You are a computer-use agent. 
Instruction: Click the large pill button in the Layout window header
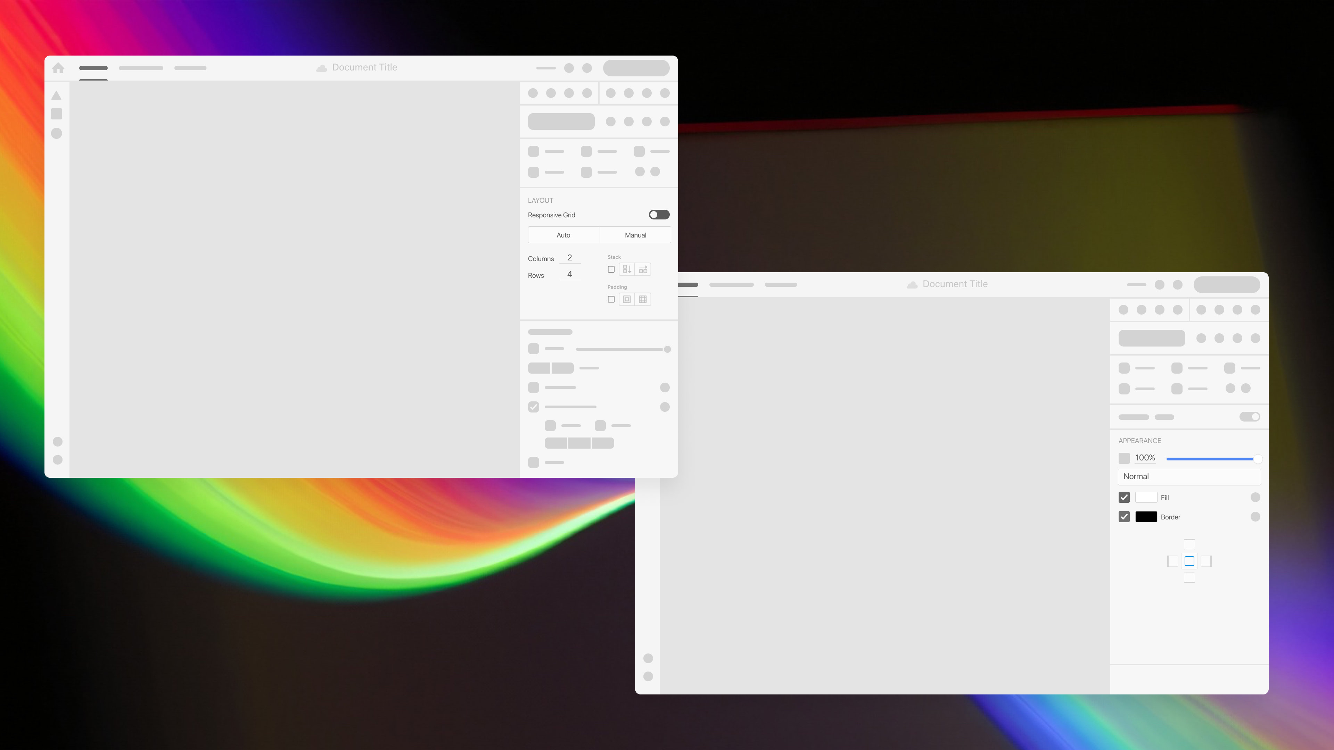pyautogui.click(x=636, y=68)
